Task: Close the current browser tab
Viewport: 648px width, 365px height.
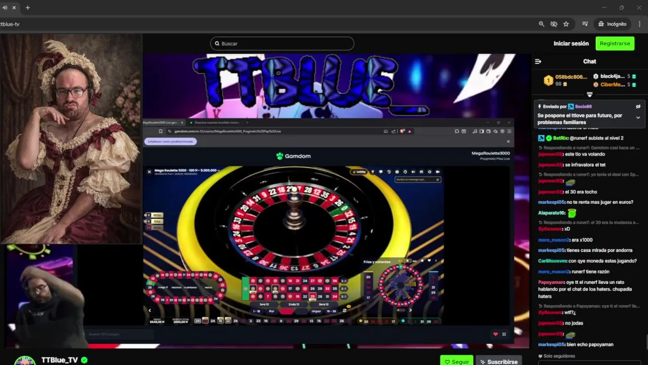Action: point(14,8)
